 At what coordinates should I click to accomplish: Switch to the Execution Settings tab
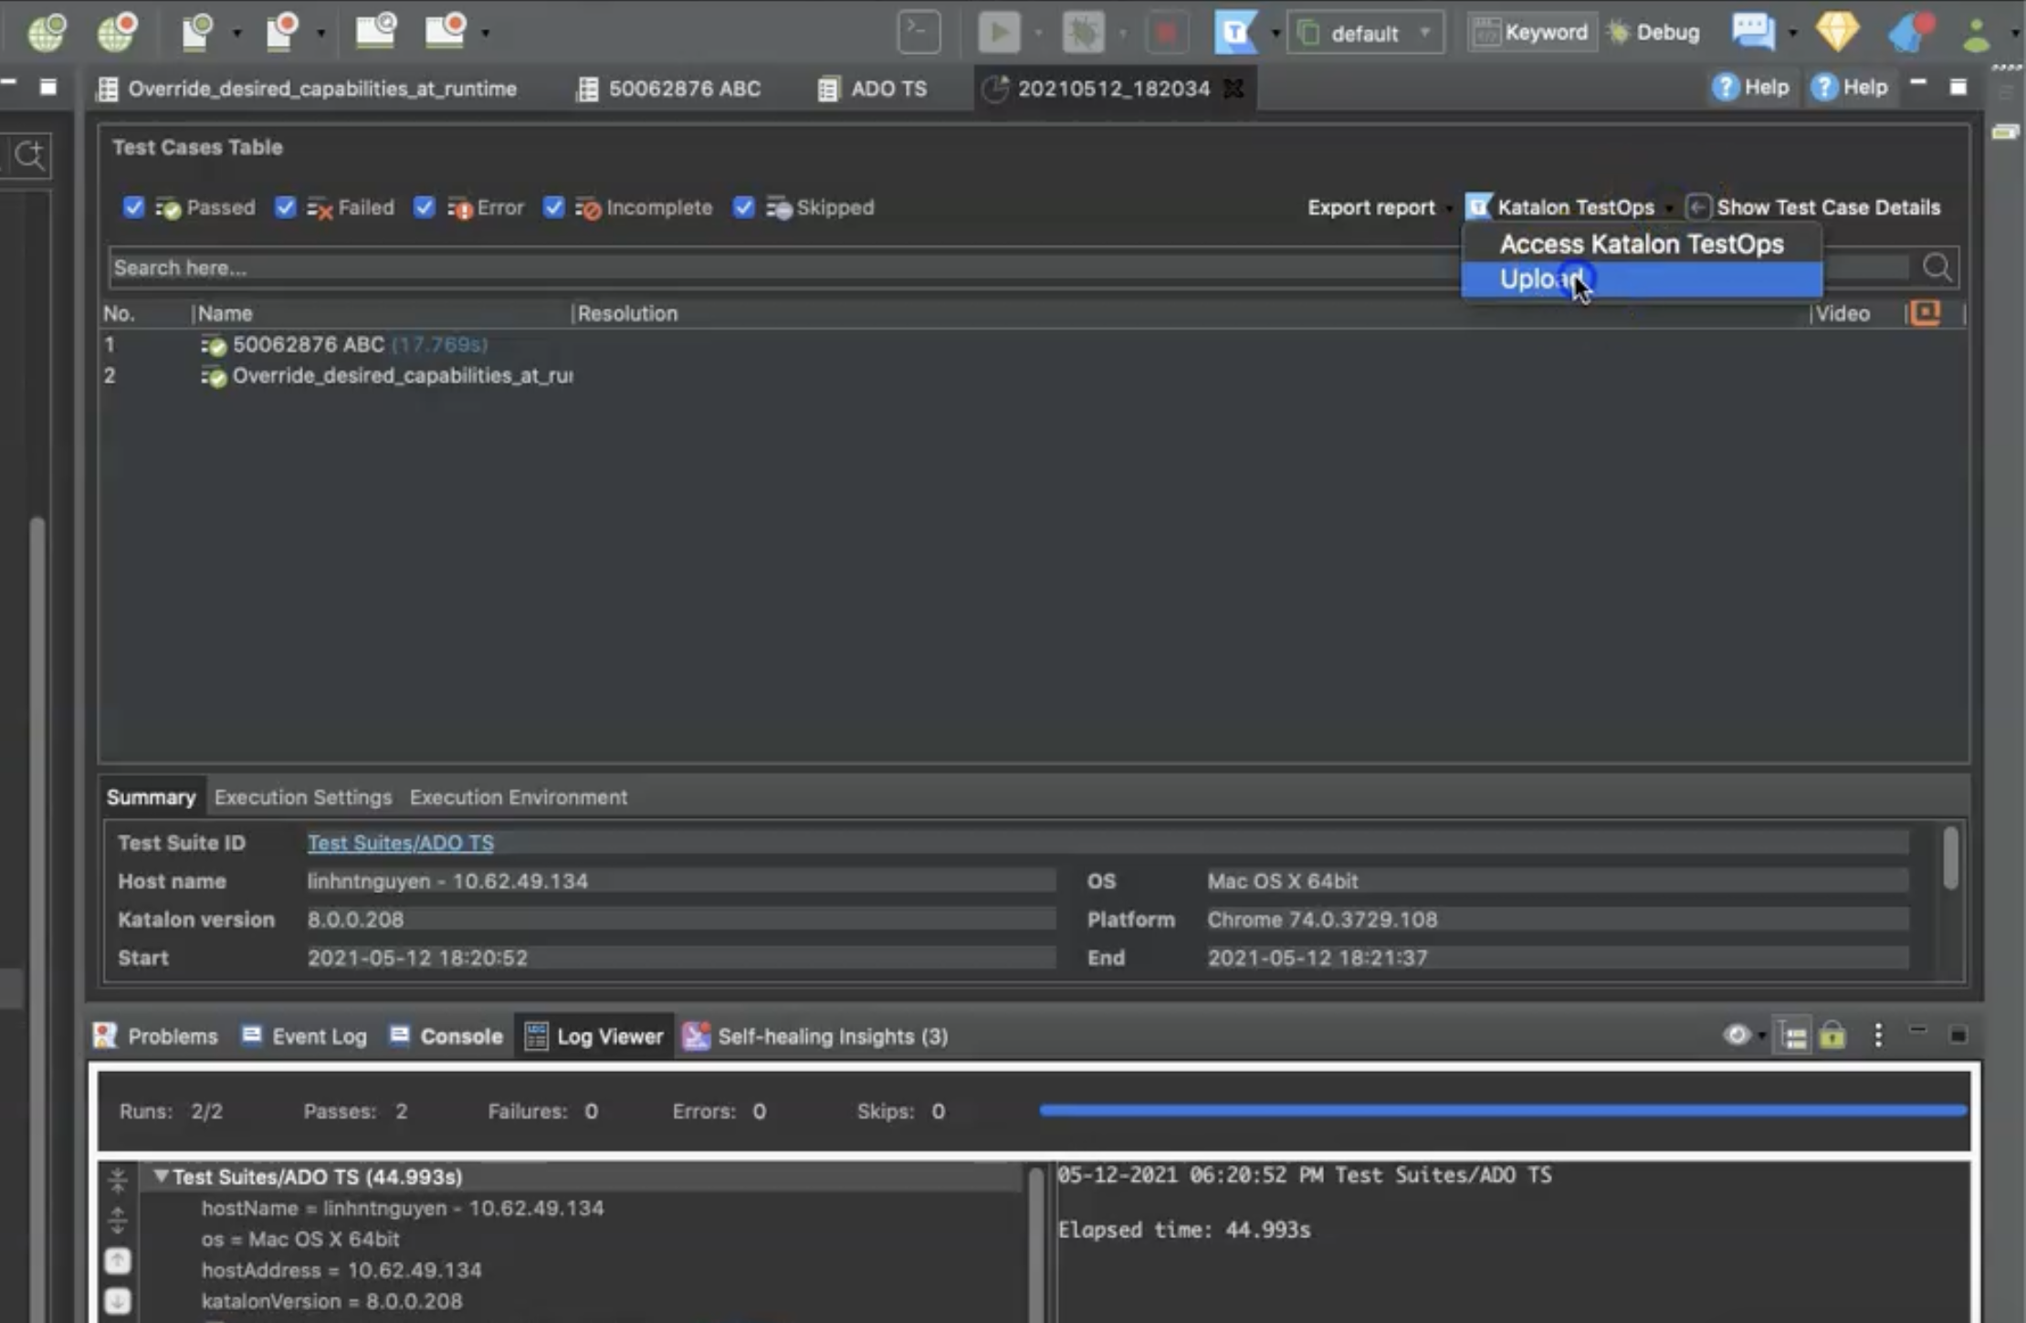pyautogui.click(x=302, y=797)
